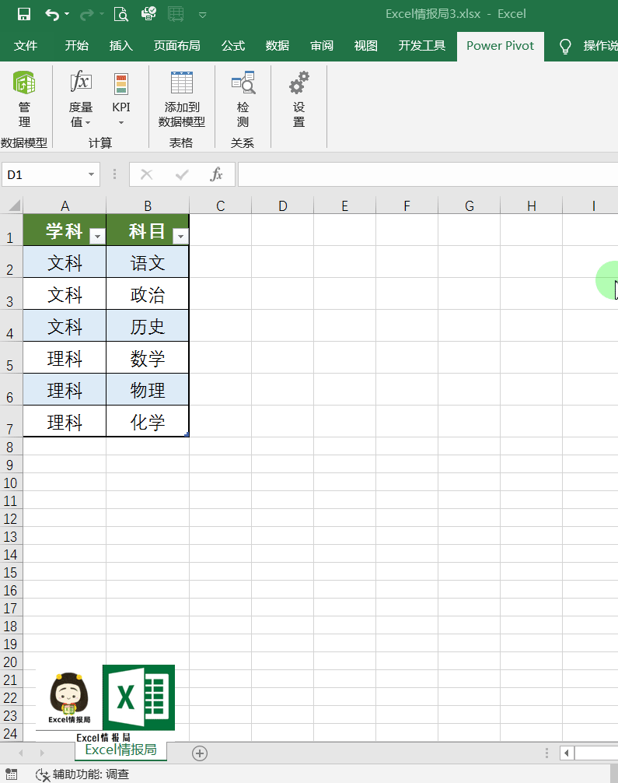Expand the Name Box dropdown arrow
618x783 pixels.
click(x=92, y=175)
